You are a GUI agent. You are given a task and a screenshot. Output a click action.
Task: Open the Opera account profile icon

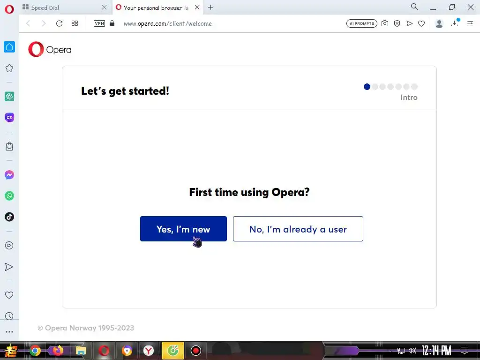click(x=439, y=23)
